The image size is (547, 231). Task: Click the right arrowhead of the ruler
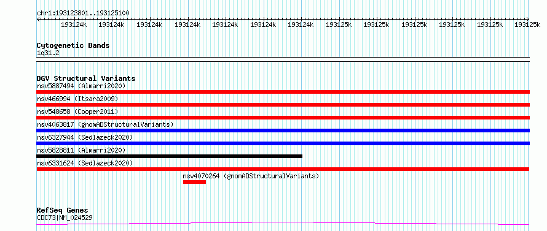pyautogui.click(x=528, y=19)
